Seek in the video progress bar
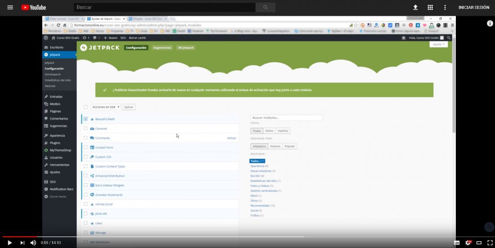This screenshot has height=248, width=495. pos(247,237)
